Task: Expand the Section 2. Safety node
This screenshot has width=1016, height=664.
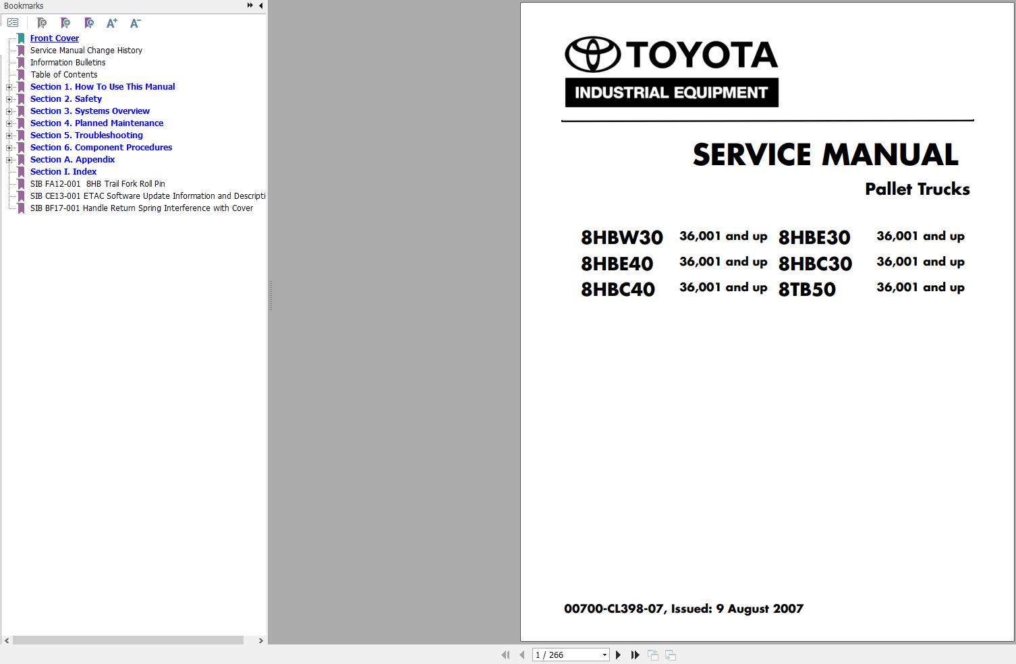Action: 9,99
